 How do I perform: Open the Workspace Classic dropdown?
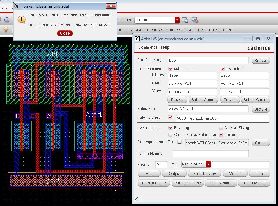pos(177,20)
